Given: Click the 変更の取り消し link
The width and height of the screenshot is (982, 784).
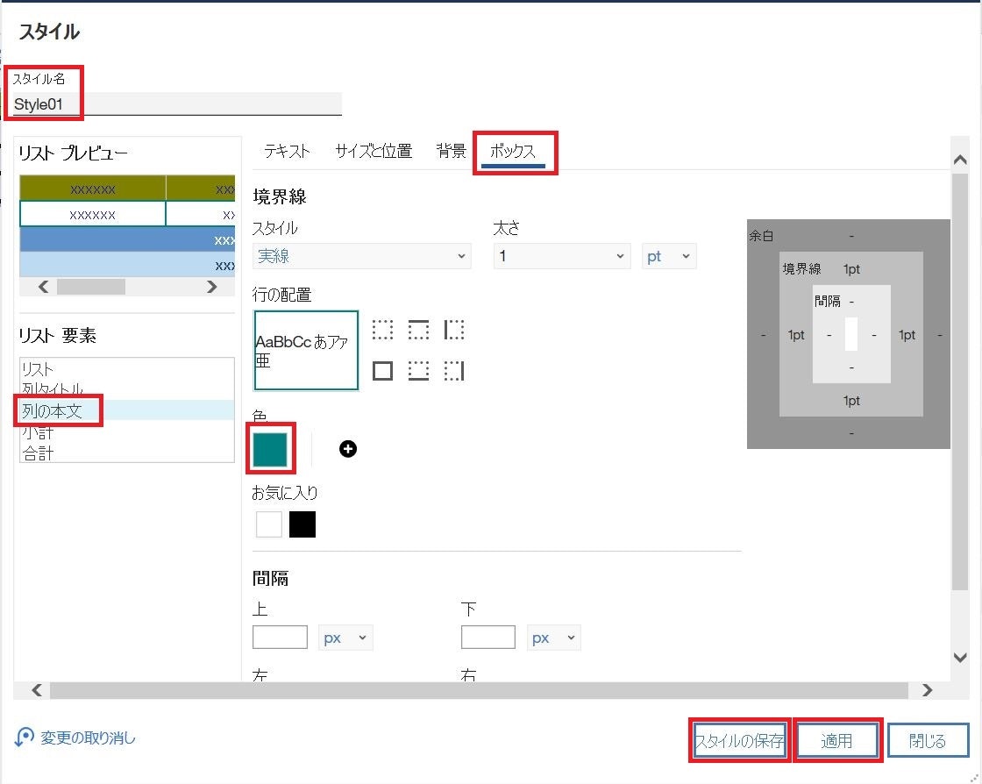Looking at the screenshot, I should pos(88,738).
